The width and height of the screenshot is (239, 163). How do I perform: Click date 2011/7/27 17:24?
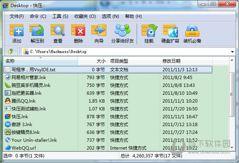pyautogui.click(x=180, y=132)
